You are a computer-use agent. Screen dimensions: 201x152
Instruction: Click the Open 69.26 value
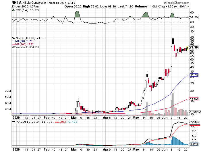(73, 6)
